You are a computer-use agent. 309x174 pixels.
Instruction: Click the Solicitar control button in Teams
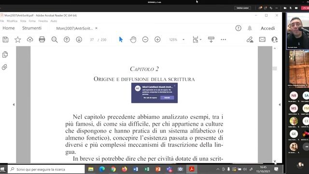pos(242,8)
